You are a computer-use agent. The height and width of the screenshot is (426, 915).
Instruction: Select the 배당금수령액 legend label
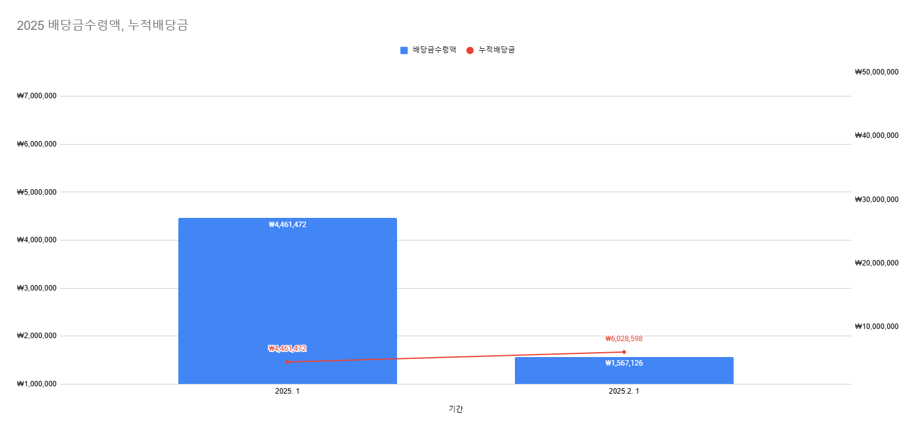[434, 50]
